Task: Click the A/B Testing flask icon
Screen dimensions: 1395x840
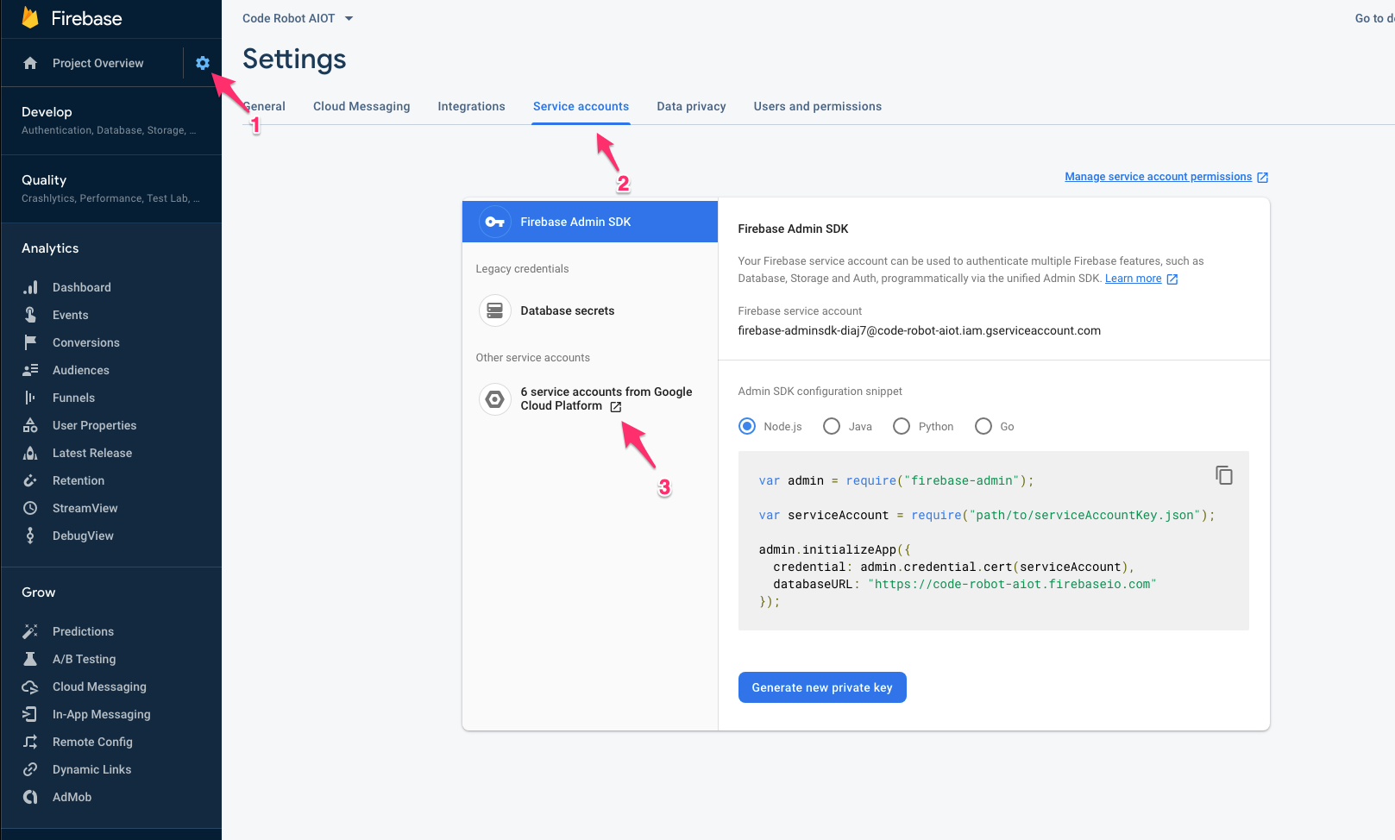Action: (x=30, y=659)
